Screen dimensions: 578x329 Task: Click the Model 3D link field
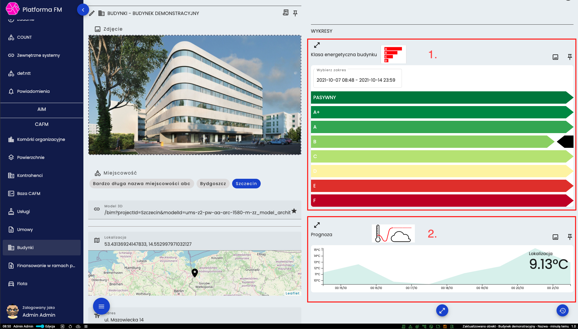coord(195,210)
